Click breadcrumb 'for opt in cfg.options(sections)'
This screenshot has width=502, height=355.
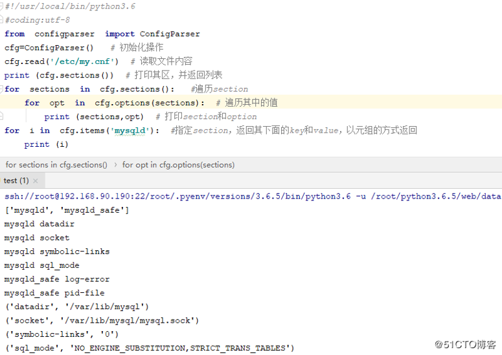(178, 165)
